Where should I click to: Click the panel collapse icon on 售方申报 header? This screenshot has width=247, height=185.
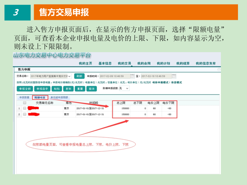point(219,70)
